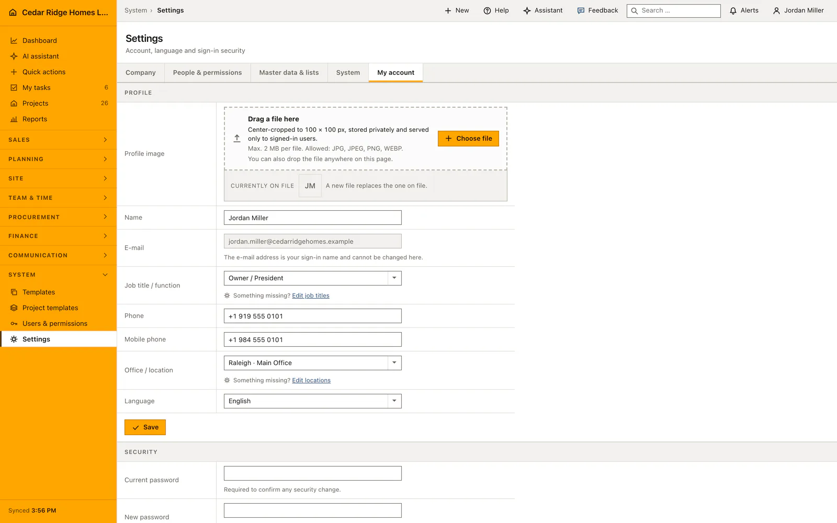Open the AI assistant sidebar item

tap(58, 56)
